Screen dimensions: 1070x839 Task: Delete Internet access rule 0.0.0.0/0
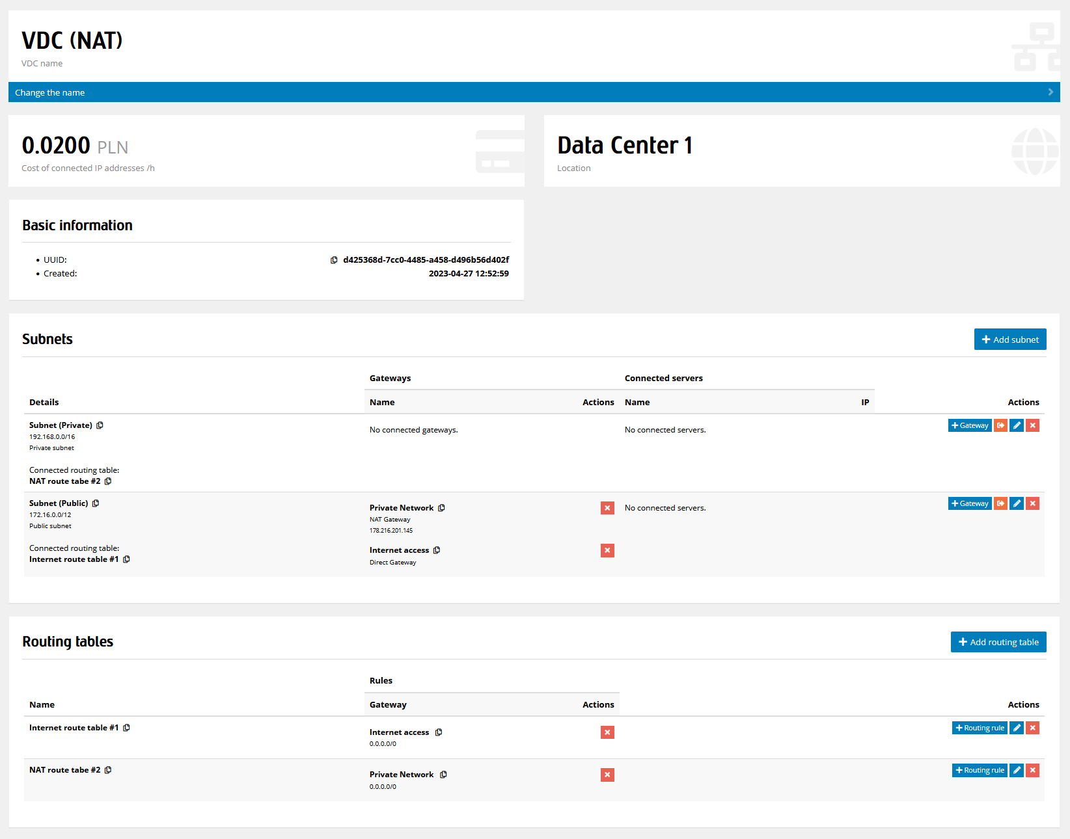click(x=607, y=732)
